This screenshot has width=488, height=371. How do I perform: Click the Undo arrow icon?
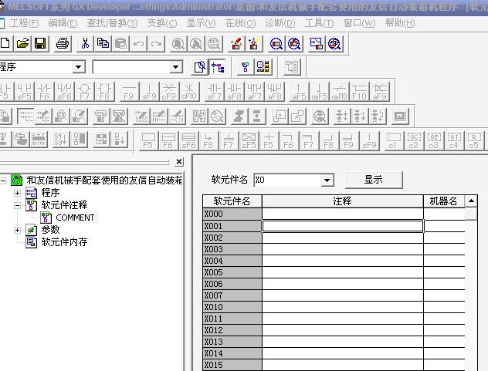(x=139, y=43)
